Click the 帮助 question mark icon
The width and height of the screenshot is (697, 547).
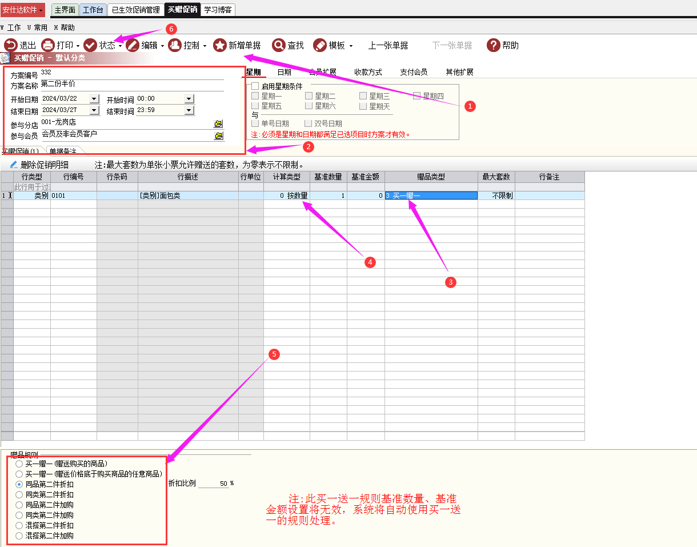494,45
